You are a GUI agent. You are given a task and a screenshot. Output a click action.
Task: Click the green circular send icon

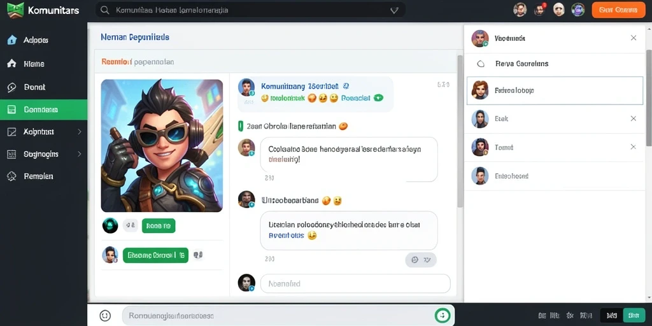pos(443,316)
